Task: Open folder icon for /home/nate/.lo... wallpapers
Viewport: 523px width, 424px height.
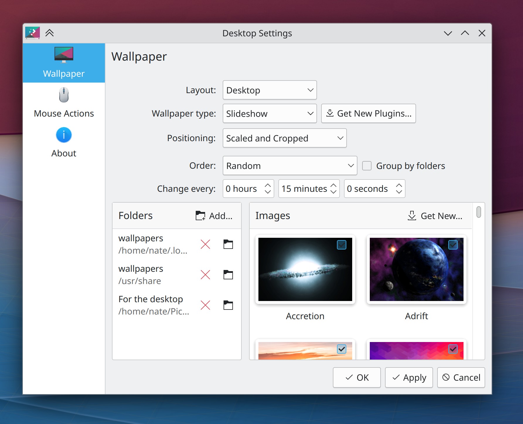Action: pos(228,244)
